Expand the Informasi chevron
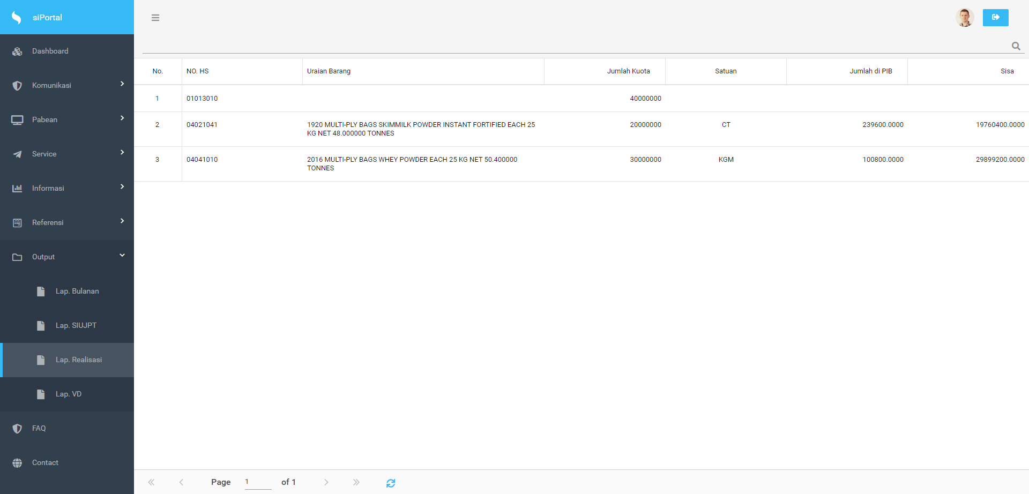This screenshot has width=1029, height=494. point(122,186)
